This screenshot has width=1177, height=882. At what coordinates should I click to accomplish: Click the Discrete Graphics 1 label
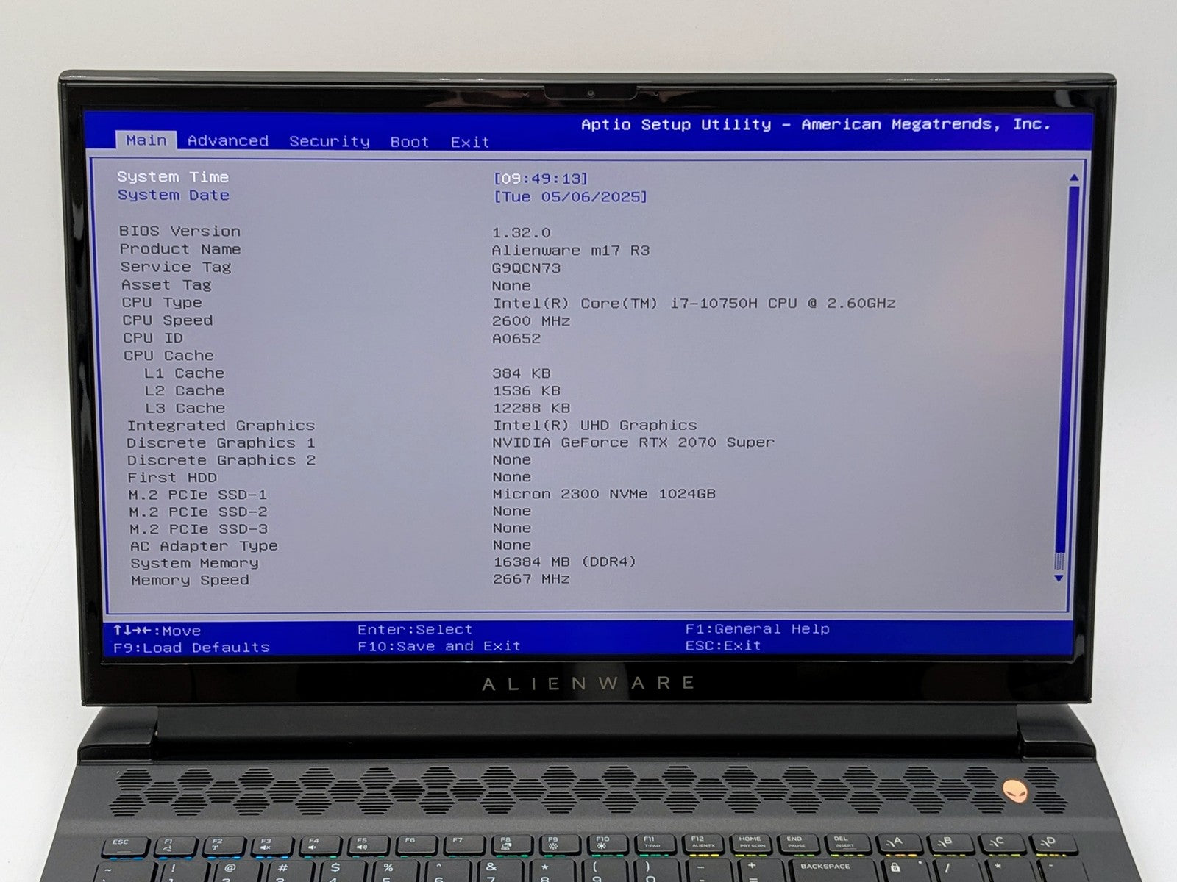[221, 443]
